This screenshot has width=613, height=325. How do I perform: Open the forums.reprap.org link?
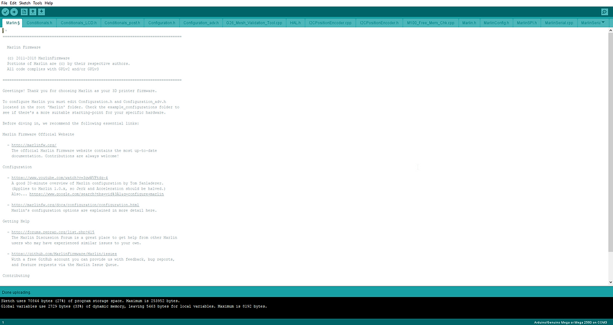point(53,232)
